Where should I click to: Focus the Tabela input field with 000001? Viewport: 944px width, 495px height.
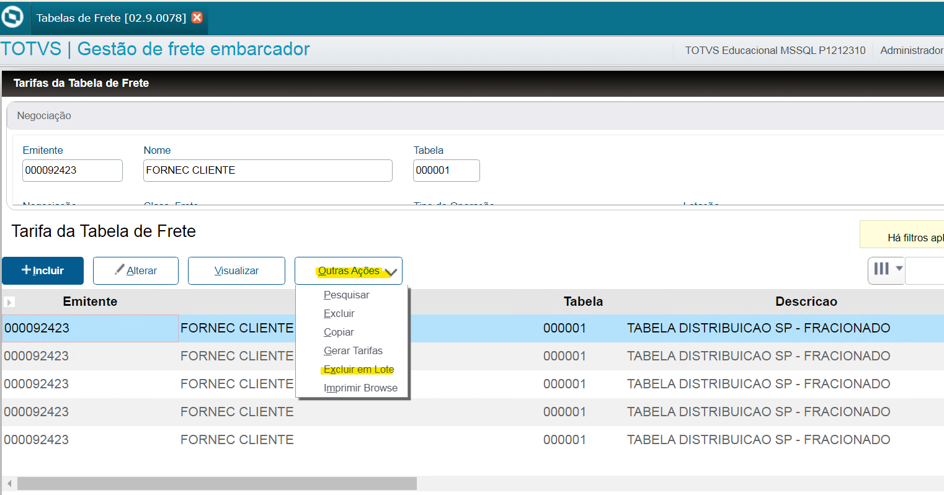point(447,171)
